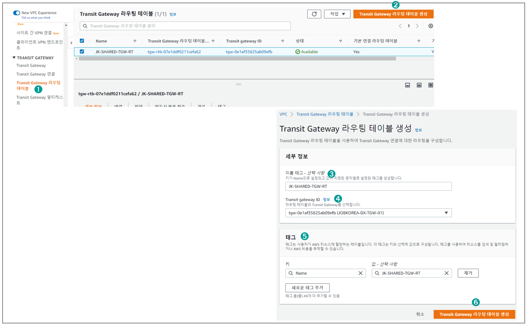Uncheck the JK-SHARED-TGW-RT row checkbox
The height and width of the screenshot is (326, 528).
click(82, 51)
